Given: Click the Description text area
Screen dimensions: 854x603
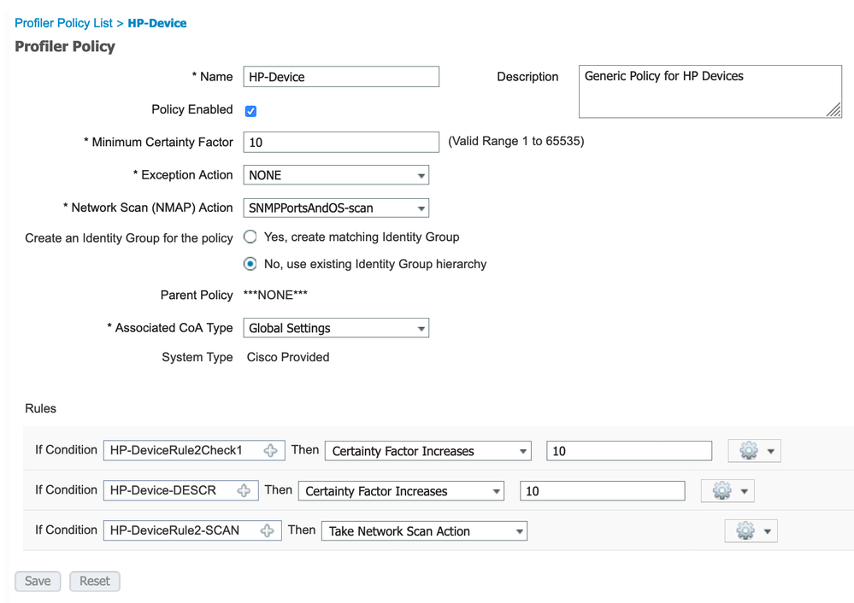Looking at the screenshot, I should click(x=710, y=91).
